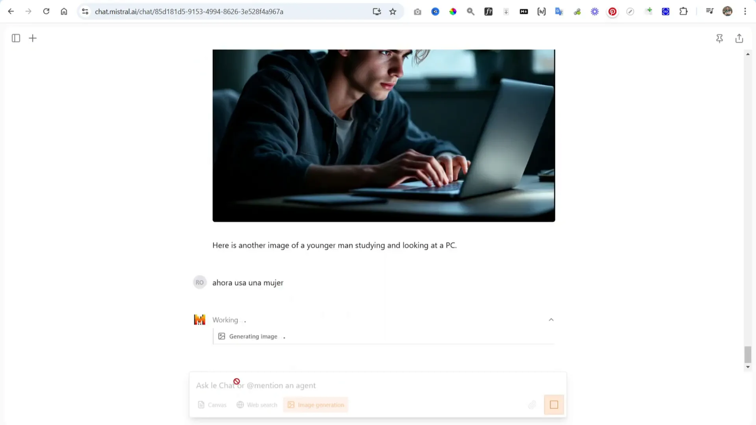This screenshot has width=756, height=425.
Task: Start a new chat with plus icon
Action: 33,38
